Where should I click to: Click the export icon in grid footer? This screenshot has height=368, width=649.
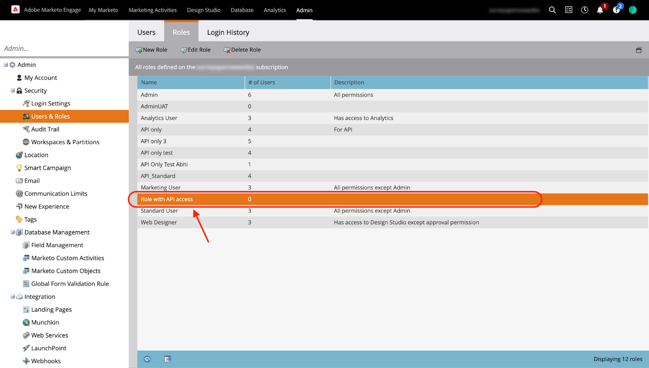(168, 359)
